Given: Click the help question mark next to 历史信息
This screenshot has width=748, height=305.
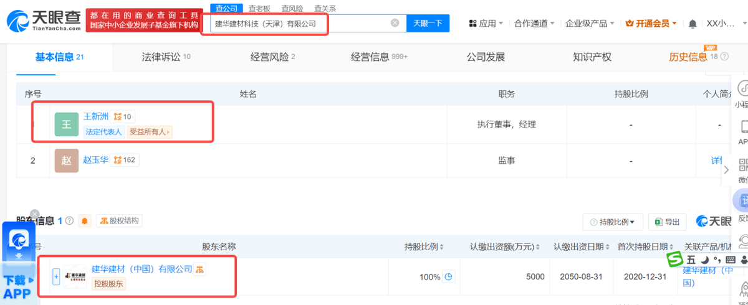Looking at the screenshot, I should [724, 57].
